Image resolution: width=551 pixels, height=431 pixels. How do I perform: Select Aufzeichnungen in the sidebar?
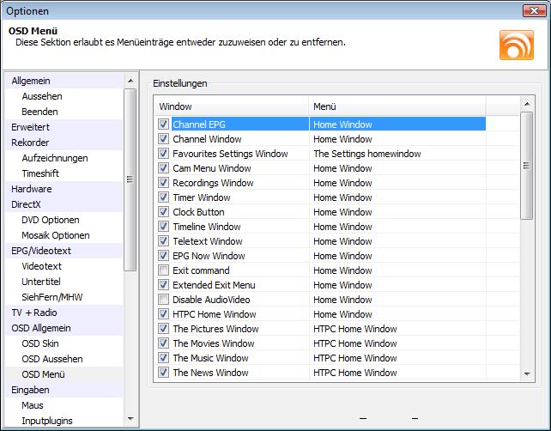55,158
